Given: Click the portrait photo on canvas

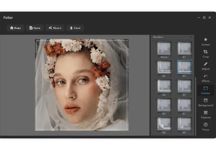Looking at the screenshot, I should click(82, 85).
